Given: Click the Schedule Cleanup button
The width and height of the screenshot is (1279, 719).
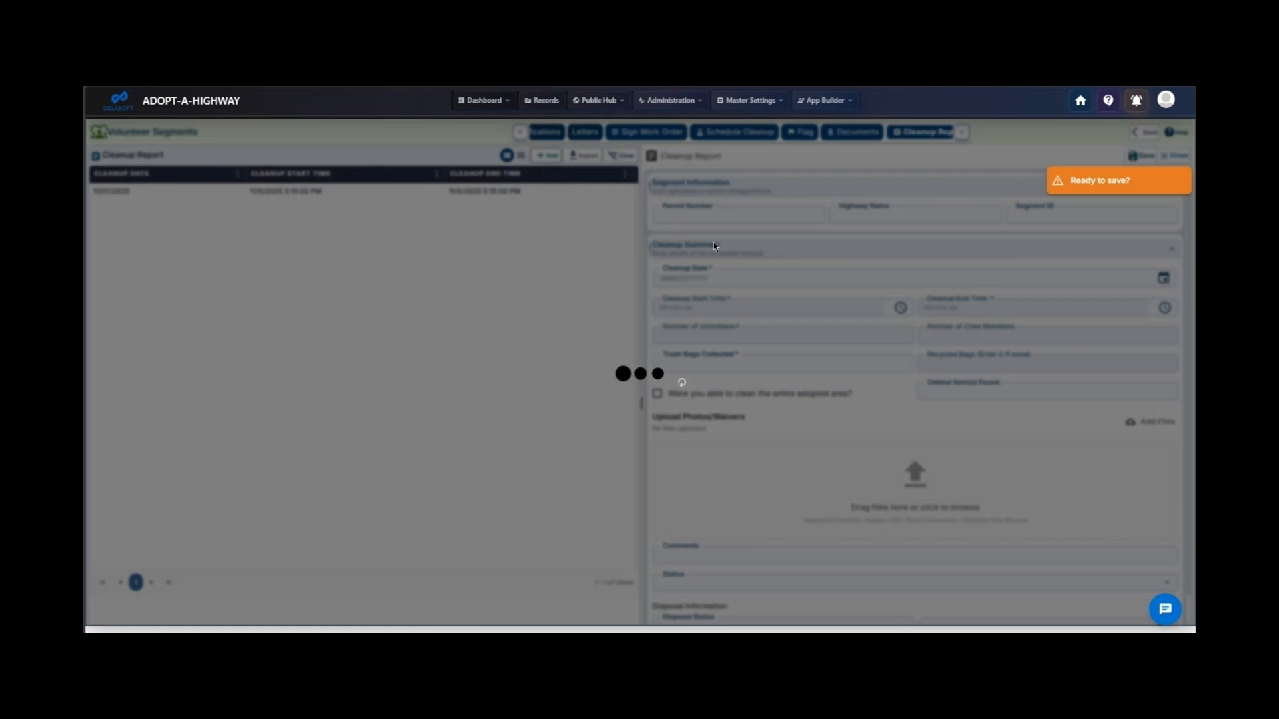Looking at the screenshot, I should [734, 132].
